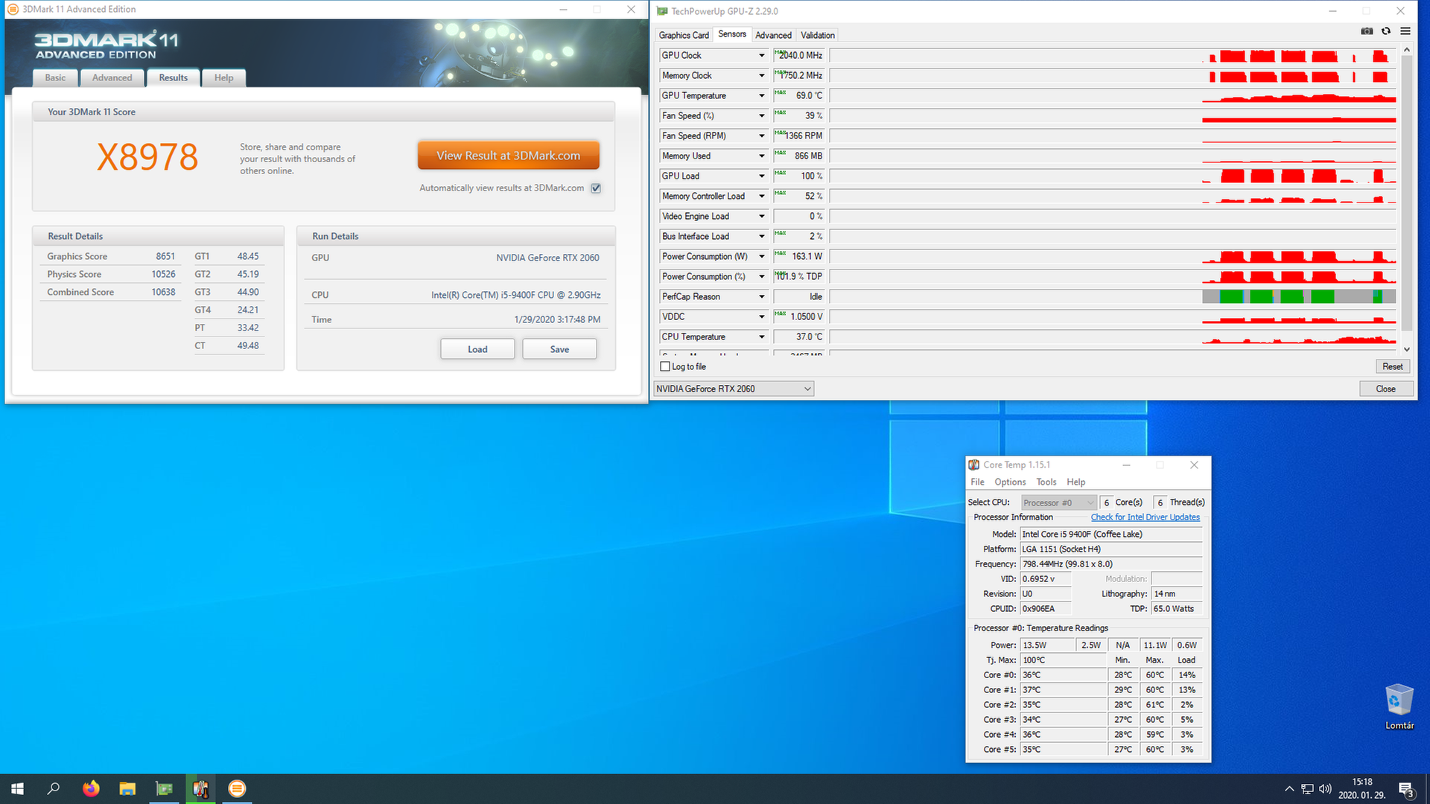Viewport: 1430px width, 804px height.
Task: Open PerfCap Reason sensor dropdown
Action: (x=761, y=296)
